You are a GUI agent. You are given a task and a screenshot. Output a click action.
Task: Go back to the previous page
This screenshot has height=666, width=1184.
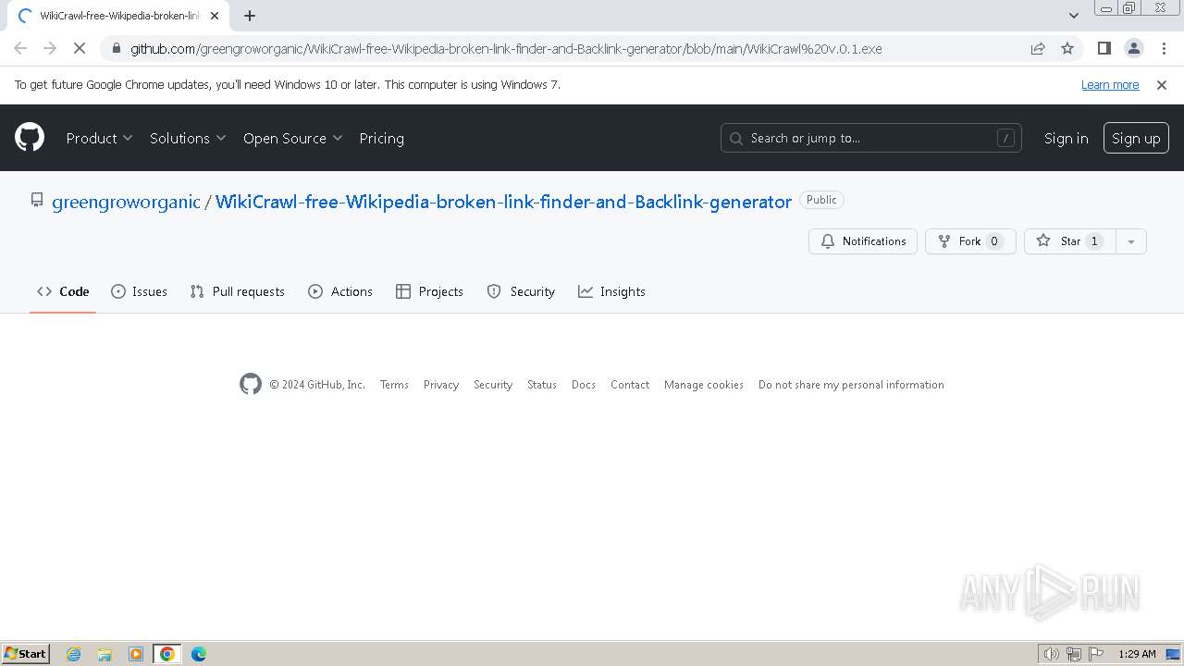(20, 48)
